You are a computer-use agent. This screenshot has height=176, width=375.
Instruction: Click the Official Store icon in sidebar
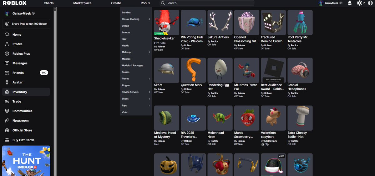click(x=7, y=130)
